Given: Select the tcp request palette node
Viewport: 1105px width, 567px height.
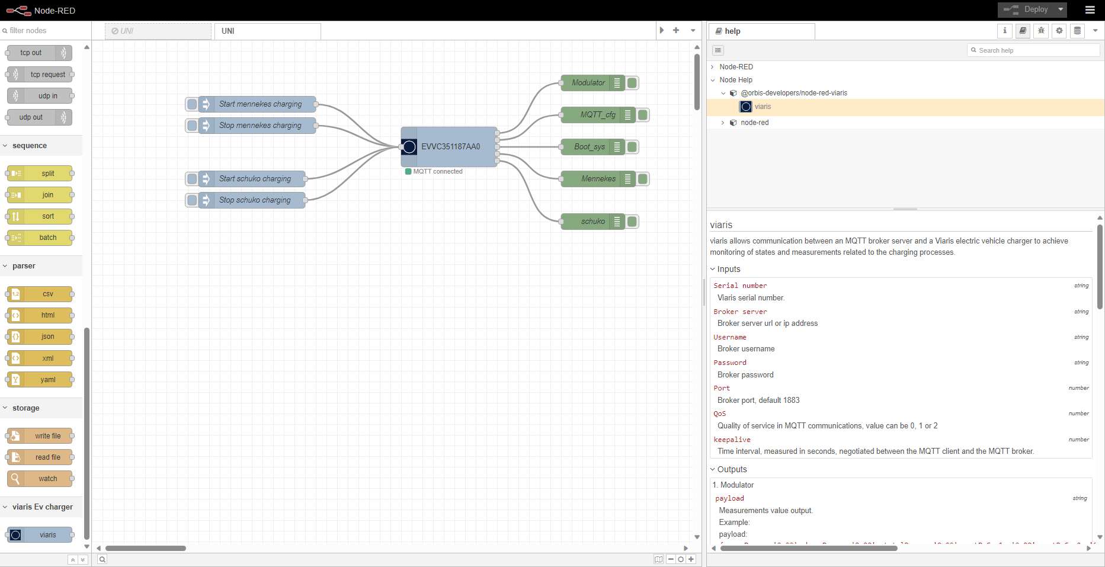Looking at the screenshot, I should pyautogui.click(x=40, y=75).
